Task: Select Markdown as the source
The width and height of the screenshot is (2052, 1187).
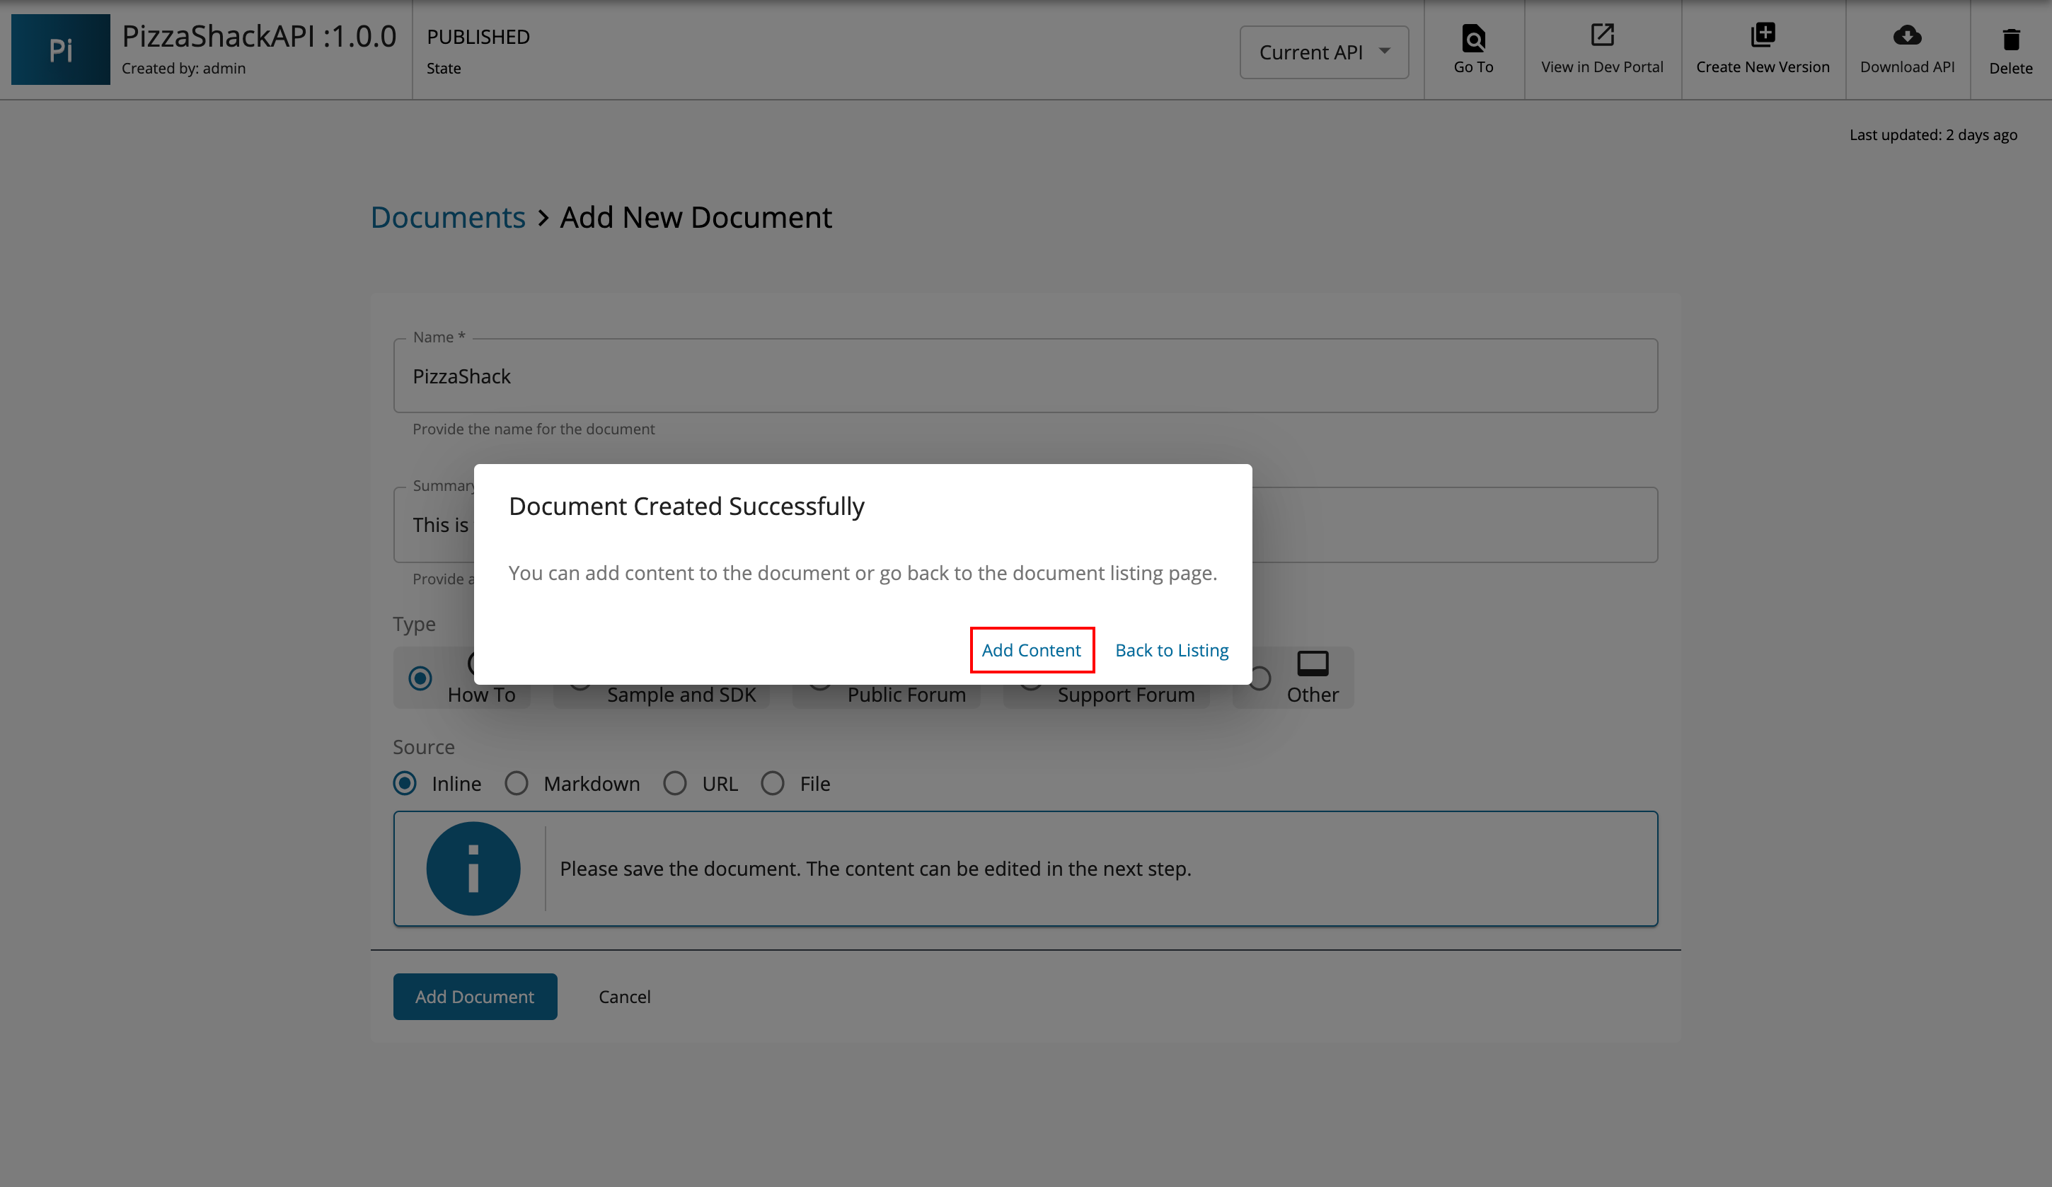Action: (517, 783)
